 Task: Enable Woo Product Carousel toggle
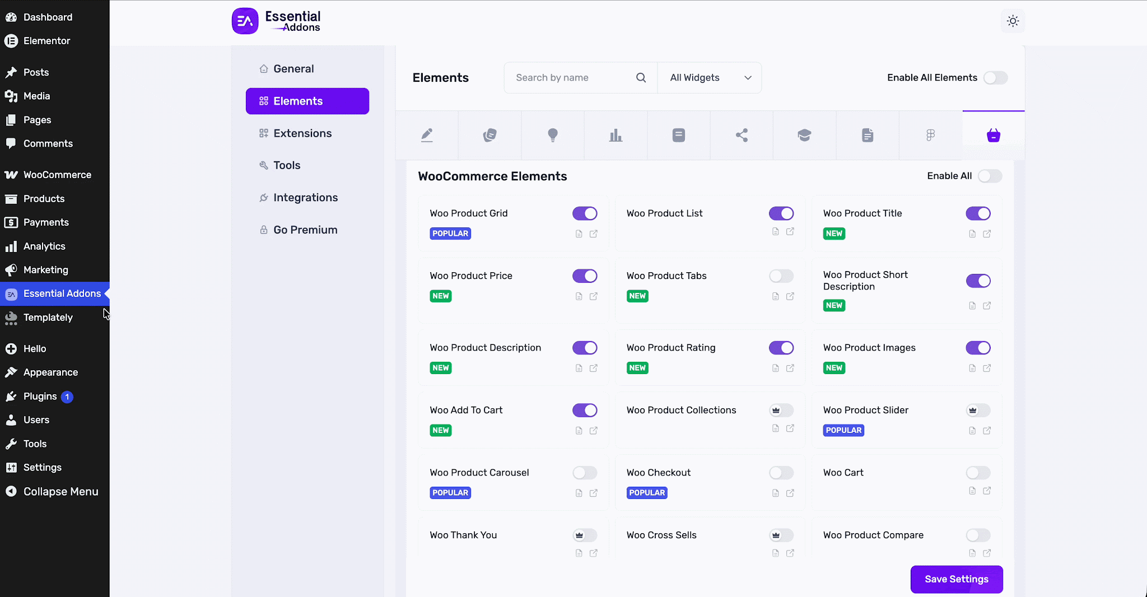pos(585,473)
